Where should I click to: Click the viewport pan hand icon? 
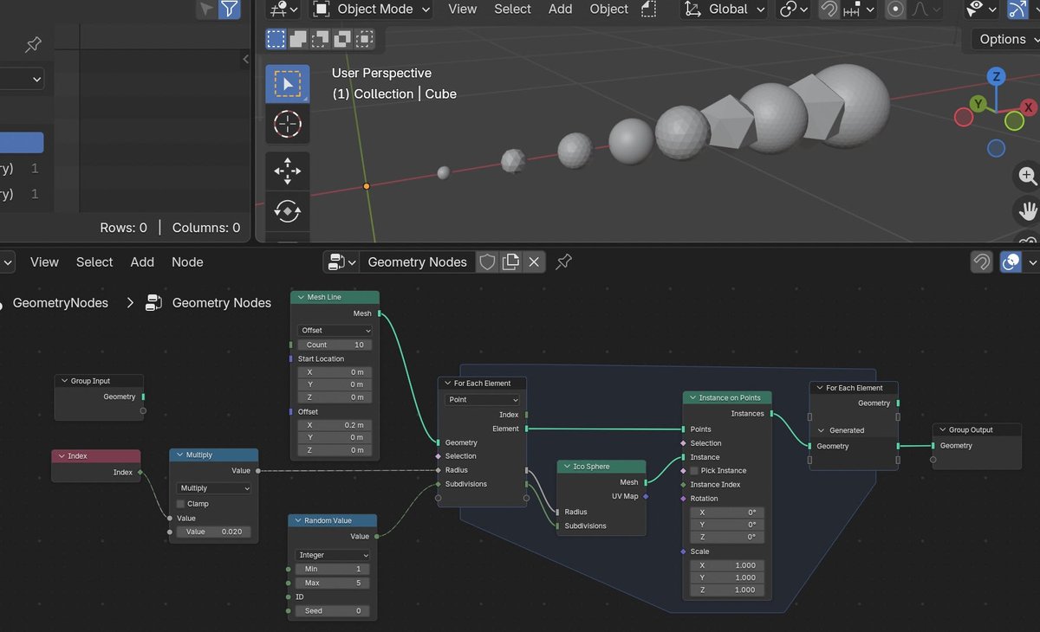(x=1028, y=210)
